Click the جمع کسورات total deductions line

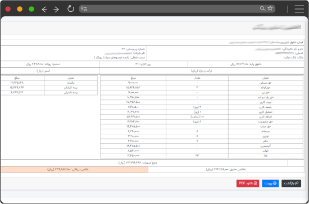pyautogui.click(x=138, y=163)
